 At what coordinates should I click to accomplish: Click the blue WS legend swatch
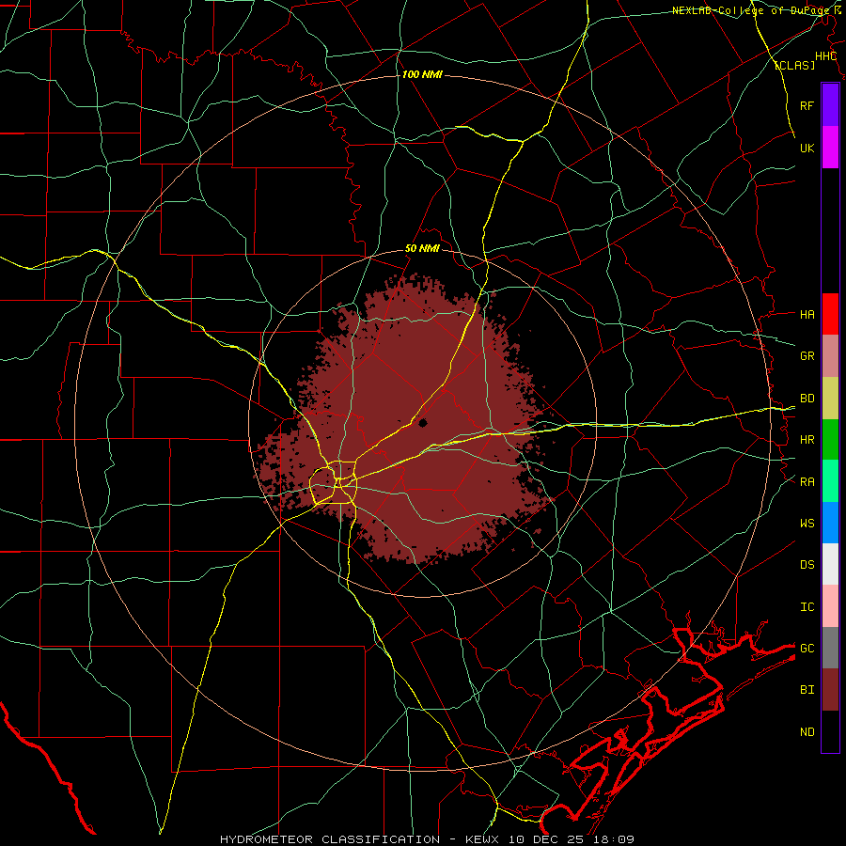pyautogui.click(x=830, y=523)
